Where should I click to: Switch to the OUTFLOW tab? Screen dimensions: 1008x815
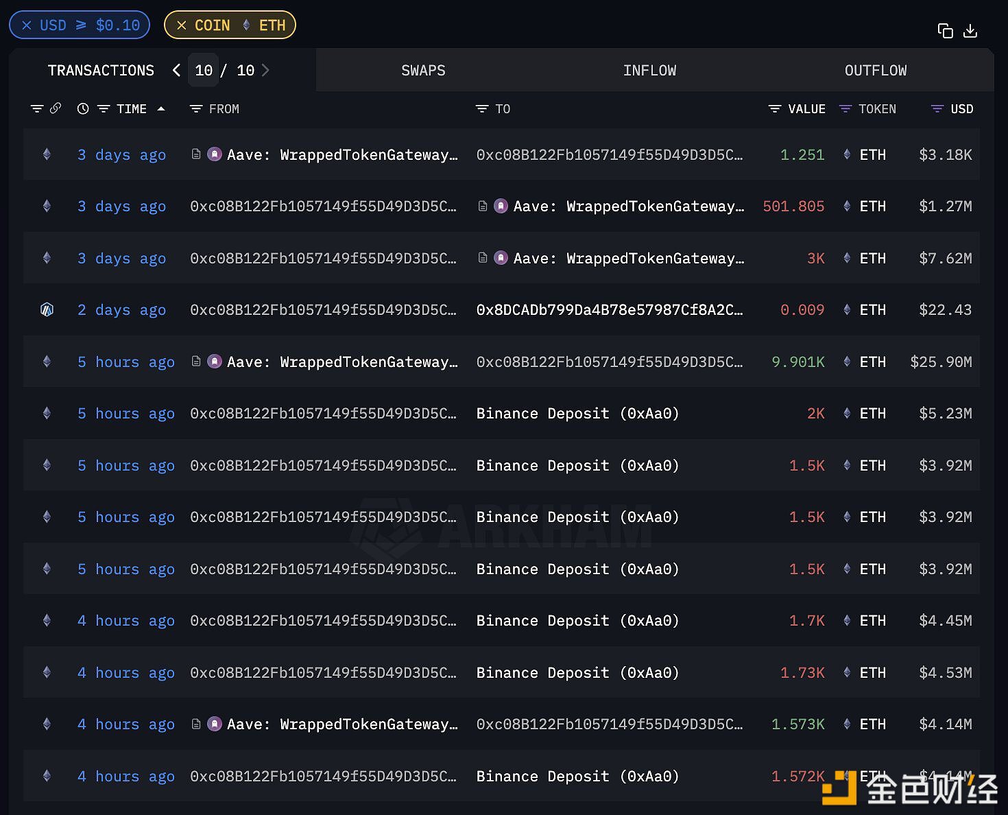click(x=876, y=71)
